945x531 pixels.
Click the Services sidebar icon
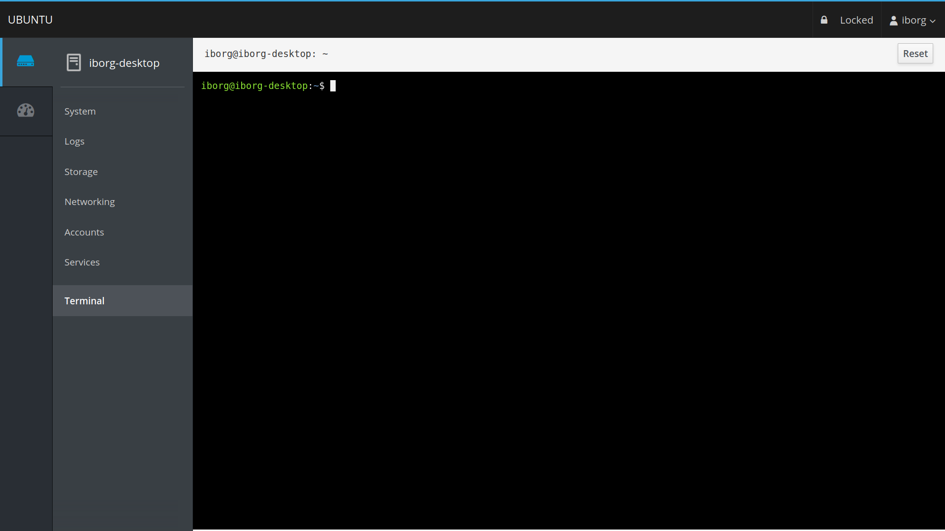tap(82, 262)
